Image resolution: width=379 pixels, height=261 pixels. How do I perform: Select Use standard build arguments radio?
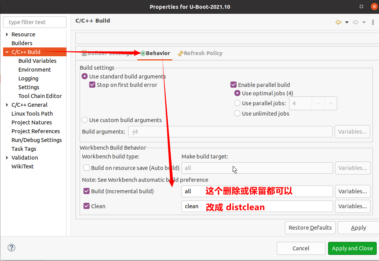point(84,77)
